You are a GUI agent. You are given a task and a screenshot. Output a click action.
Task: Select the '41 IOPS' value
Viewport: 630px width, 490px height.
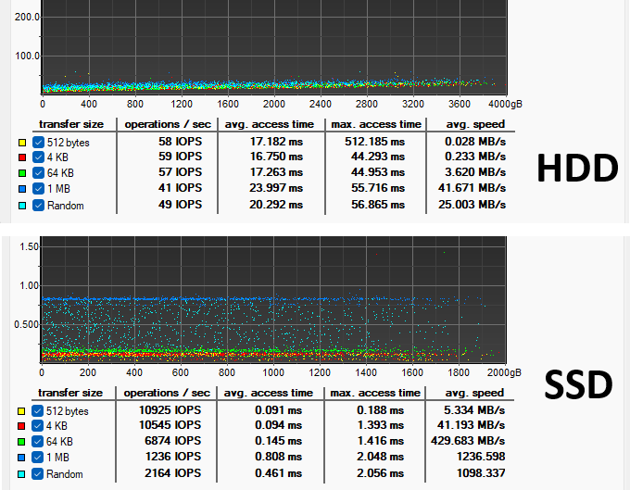click(x=180, y=187)
